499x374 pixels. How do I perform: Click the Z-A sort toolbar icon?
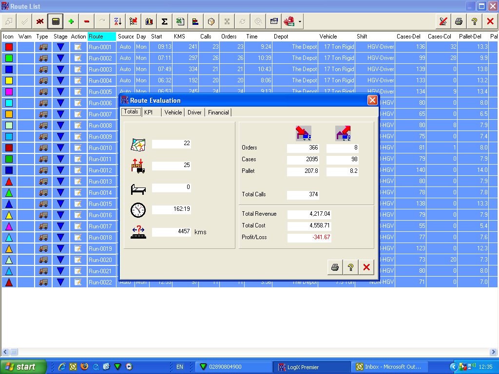pos(118,21)
